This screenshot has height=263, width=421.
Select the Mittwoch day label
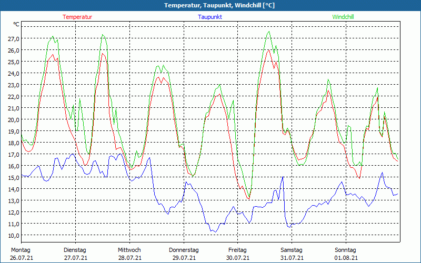[129, 250]
